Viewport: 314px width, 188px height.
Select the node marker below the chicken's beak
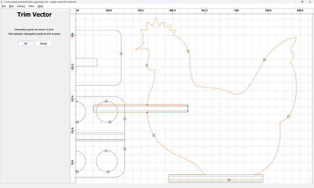[x=147, y=65]
